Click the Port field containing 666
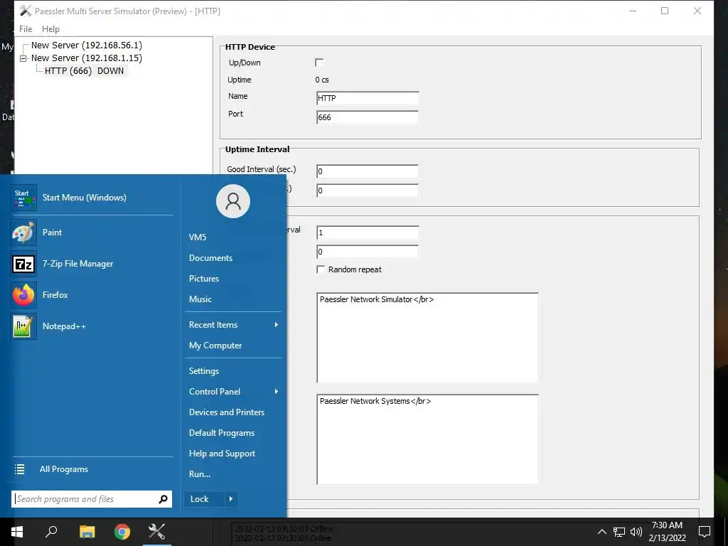The image size is (728, 546). tap(368, 117)
